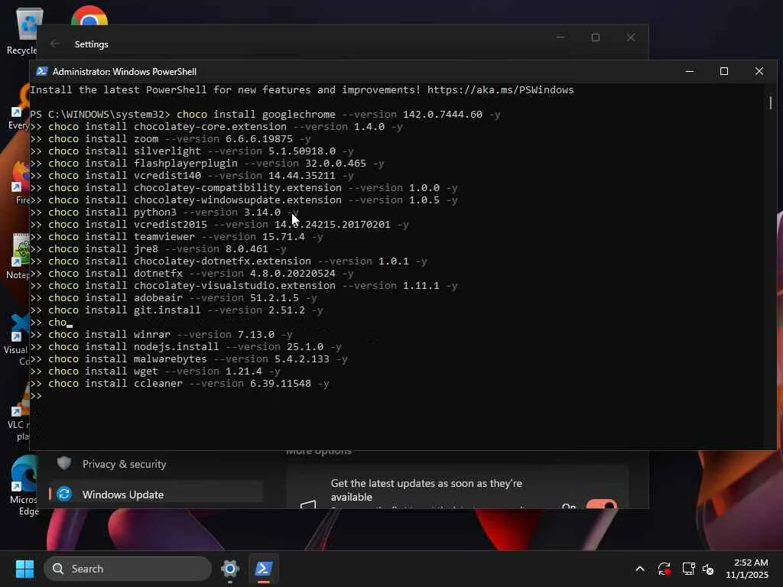The image size is (783, 587).
Task: Click the incomplete 'cho' command line
Action: (x=57, y=322)
